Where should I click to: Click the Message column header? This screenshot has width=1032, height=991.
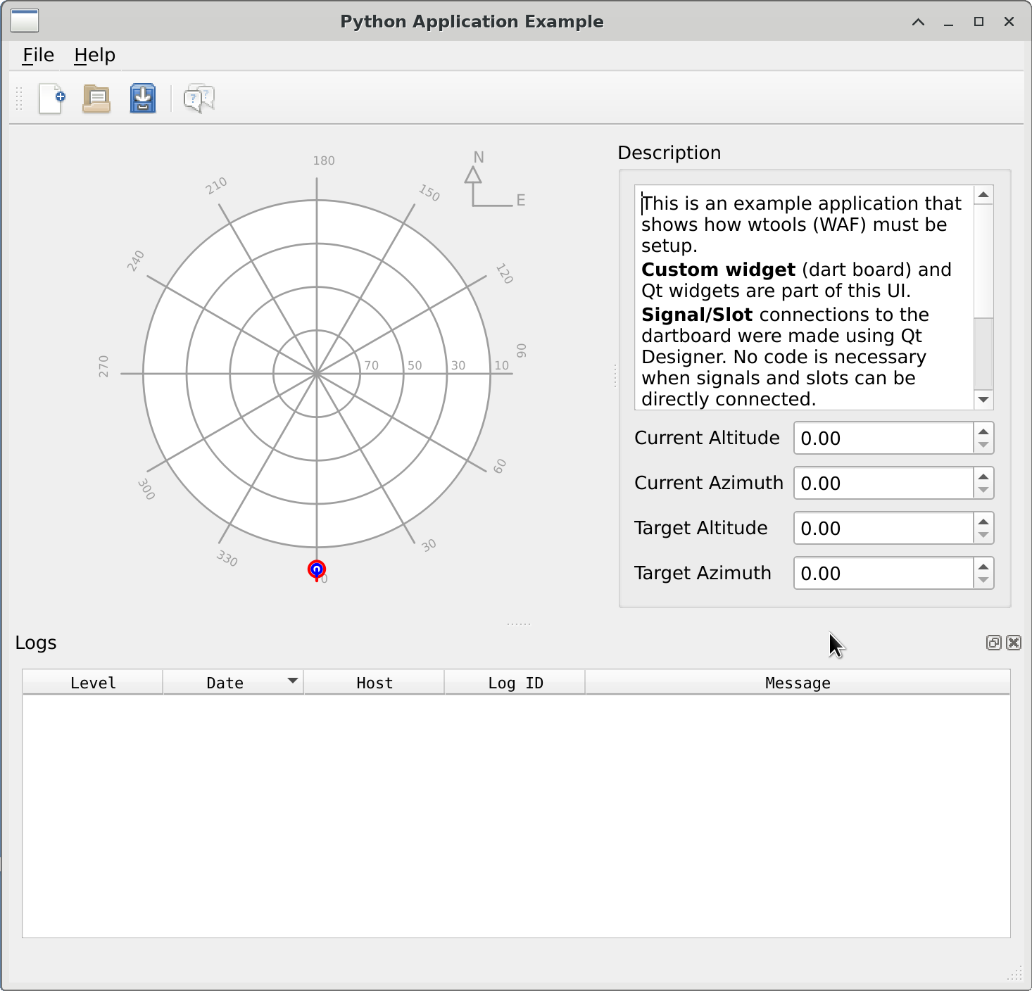coord(798,683)
